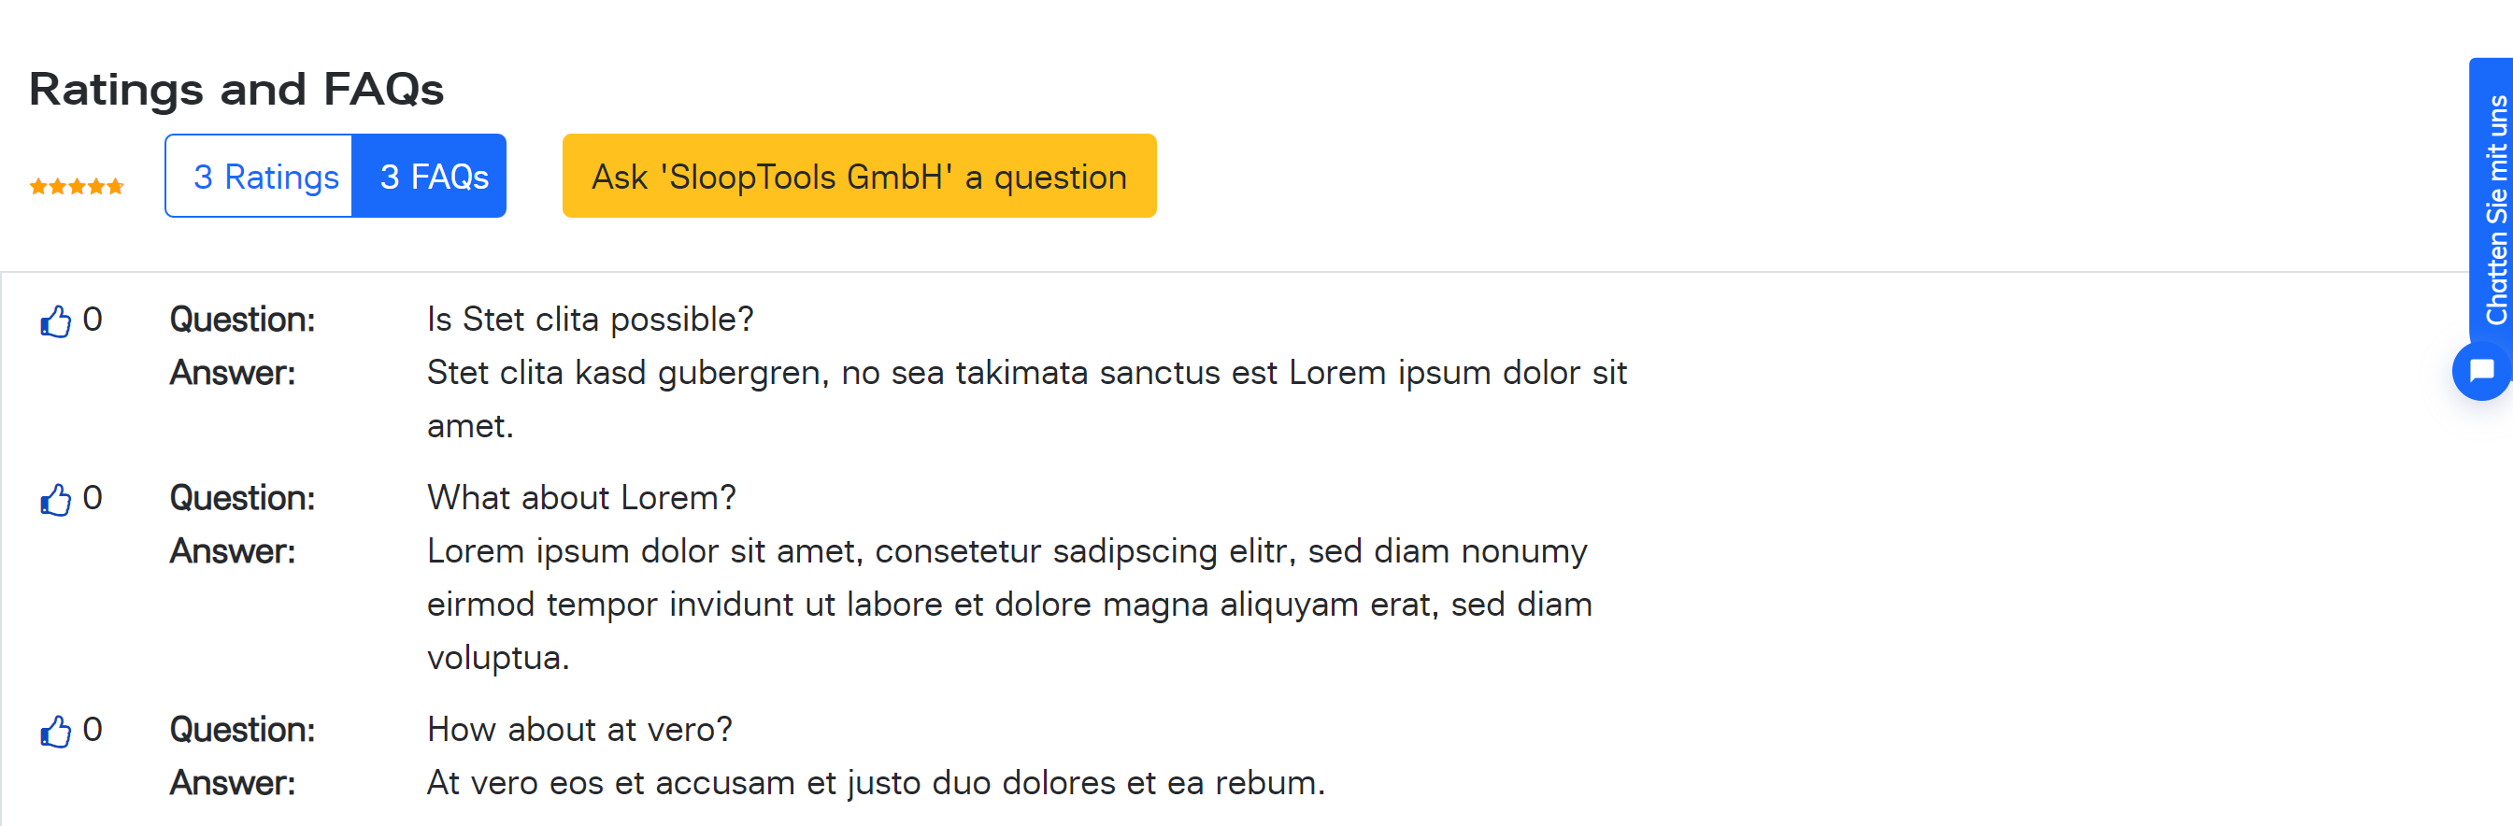2513x826 pixels.
Task: Click like count on third FAQ
Action: (93, 730)
